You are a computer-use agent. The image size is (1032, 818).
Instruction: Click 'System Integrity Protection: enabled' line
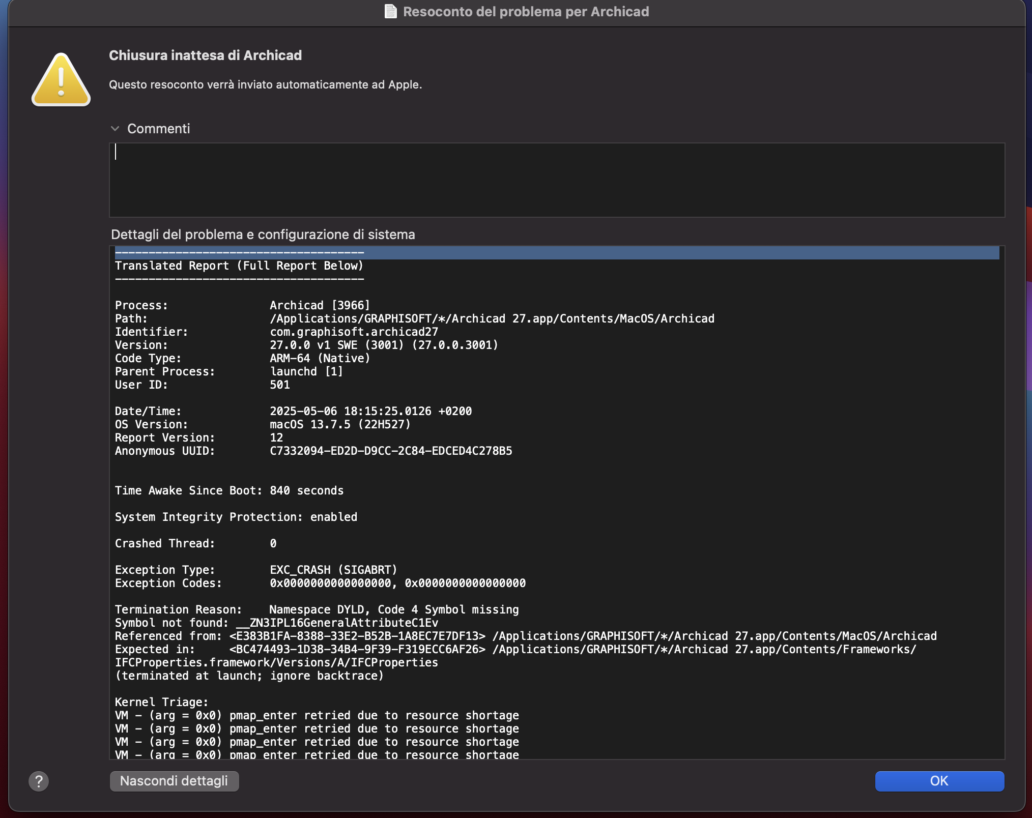click(x=236, y=517)
